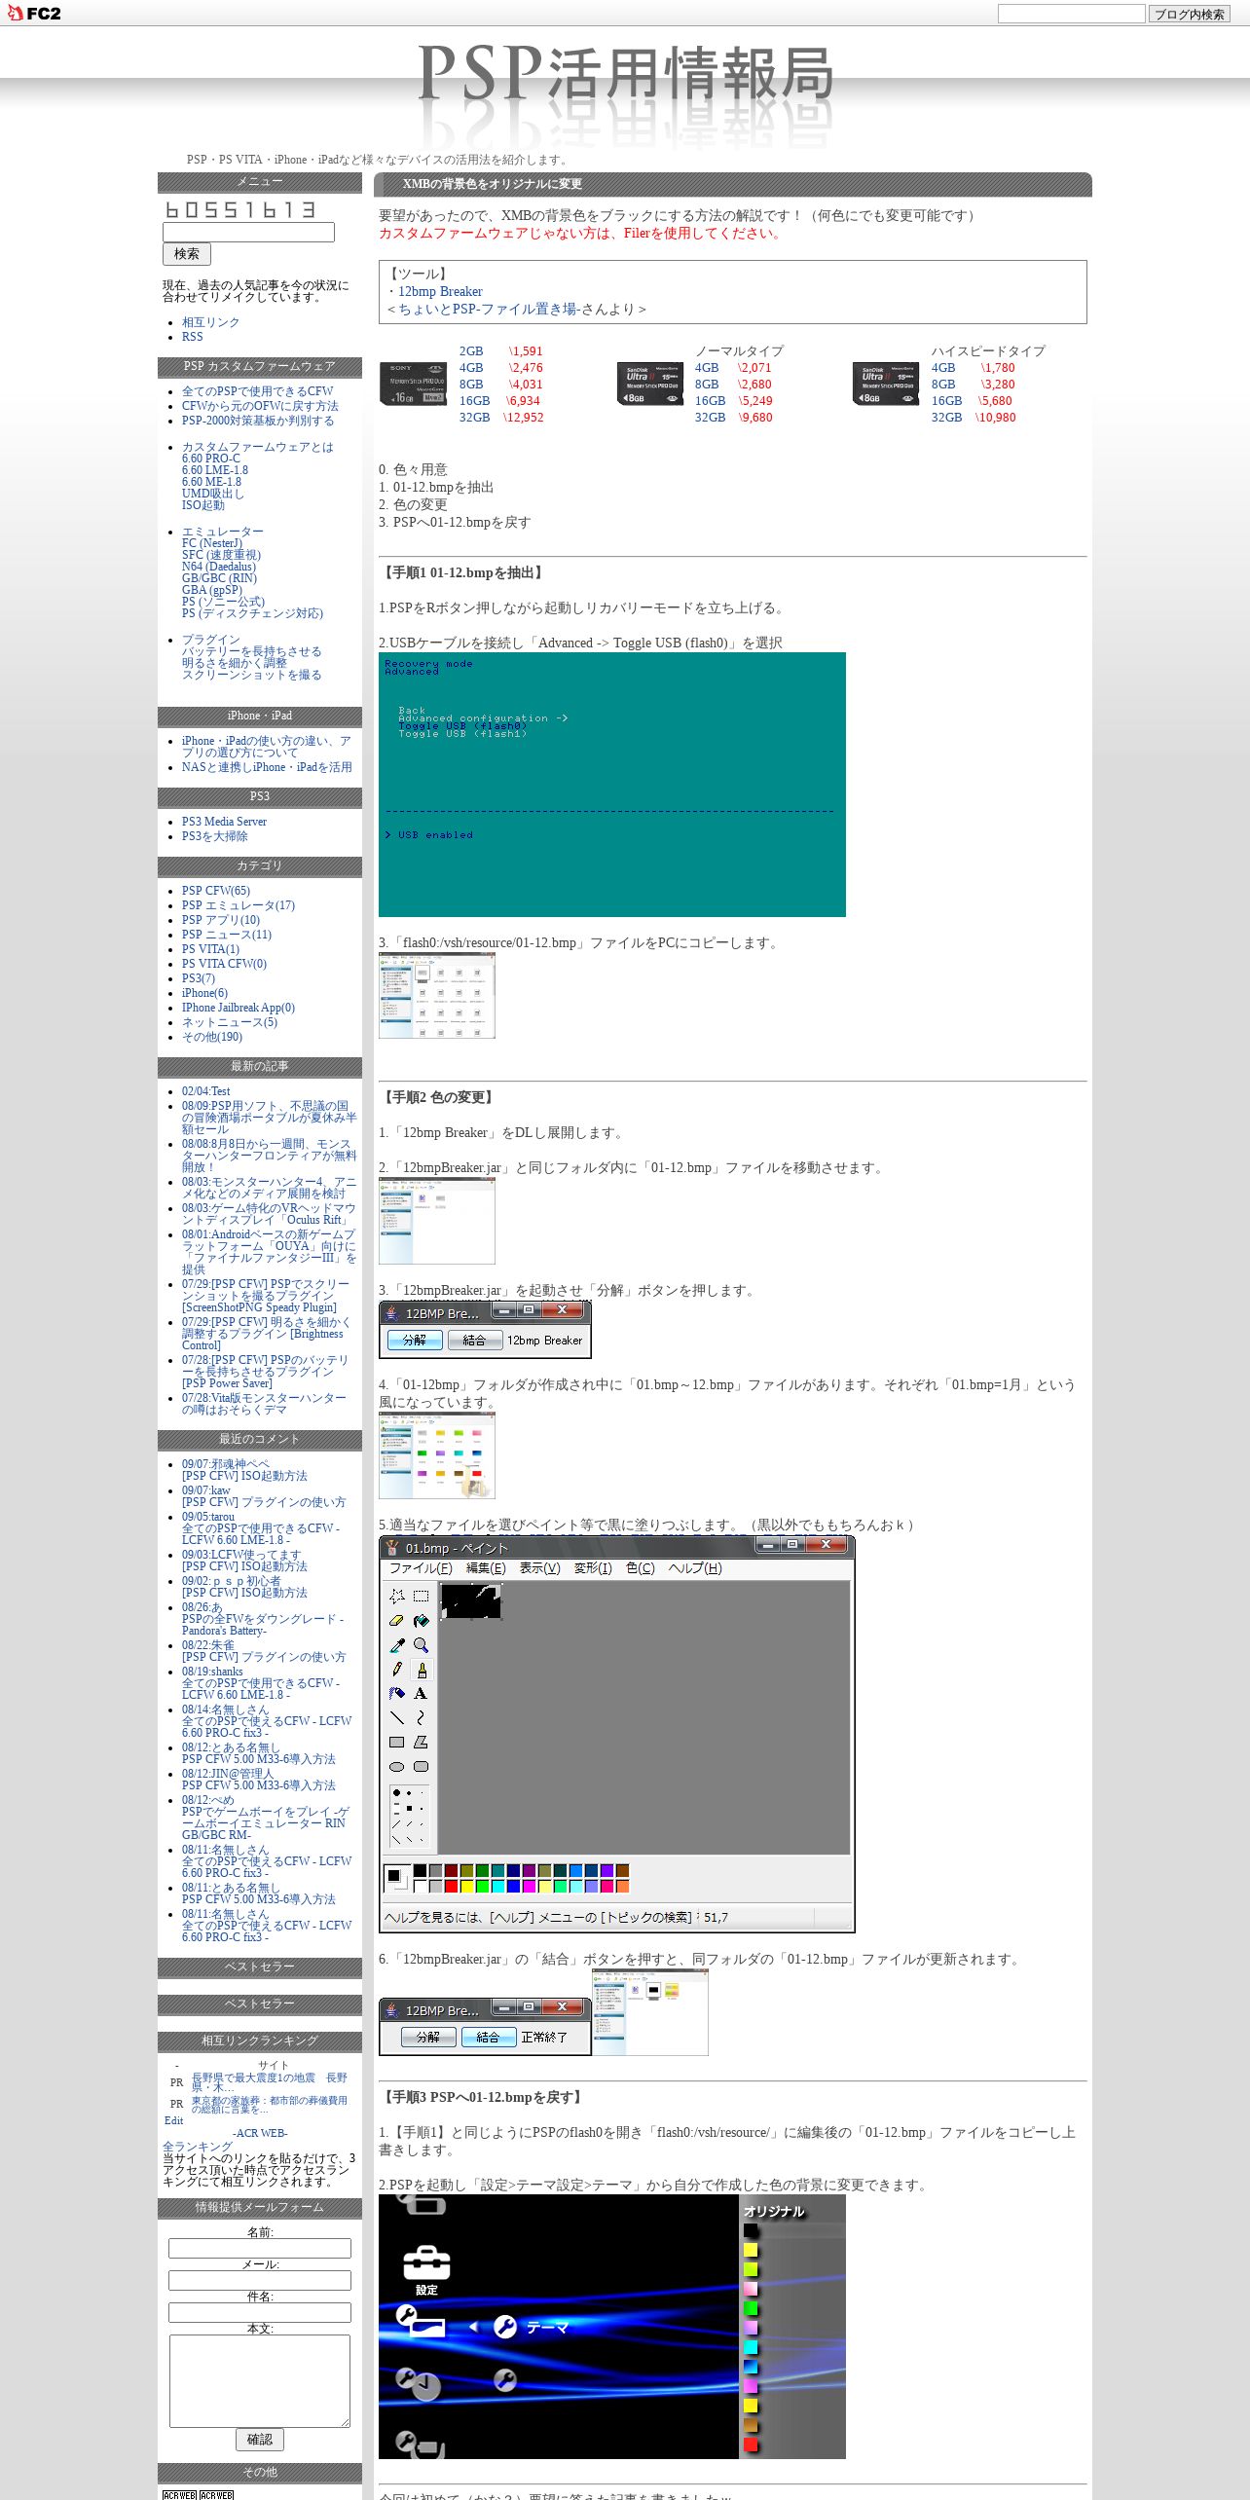
Task: Select the rectangular Select tool in Paint
Action: [x=421, y=1596]
